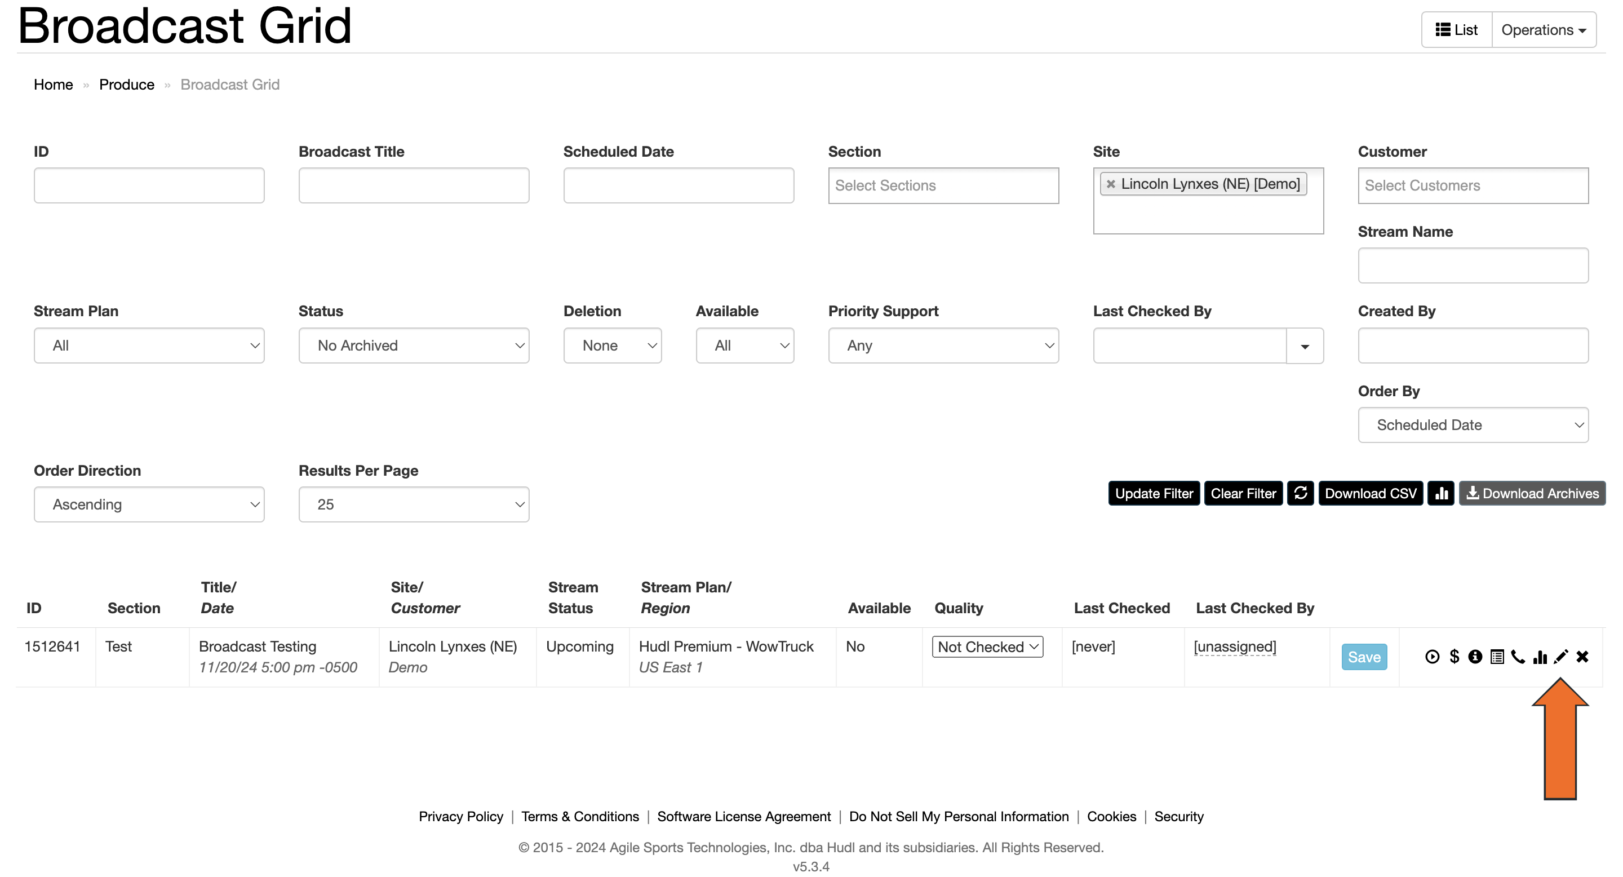Click the play circle icon in row 1512641

click(x=1432, y=657)
